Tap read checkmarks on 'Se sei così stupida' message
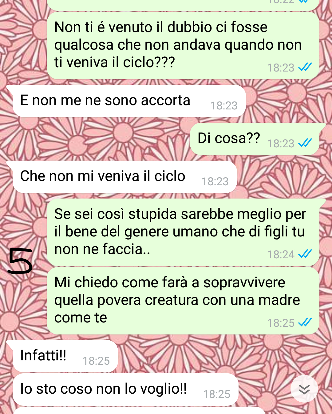Screen dimensions: 332x414 pos(305,254)
